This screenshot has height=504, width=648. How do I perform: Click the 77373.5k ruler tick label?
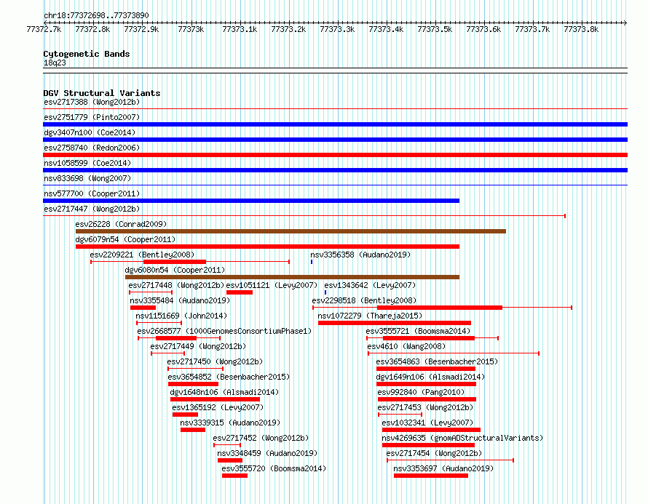435,29
